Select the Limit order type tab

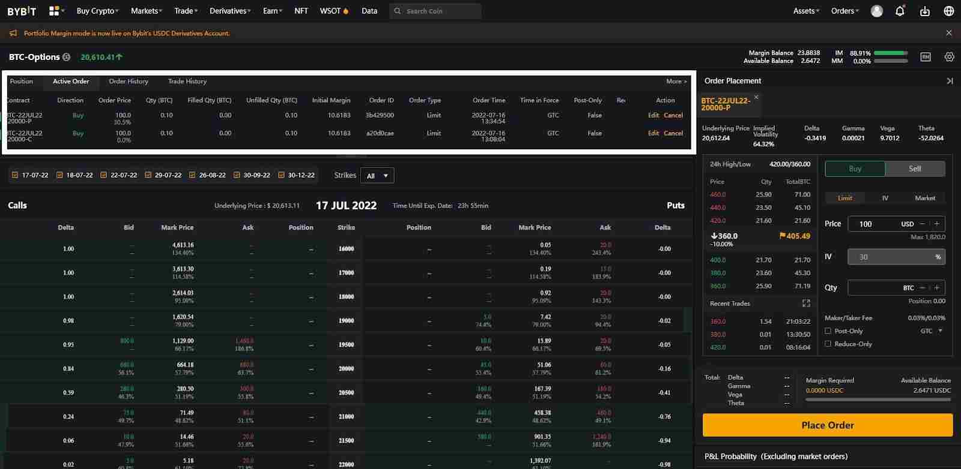845,198
